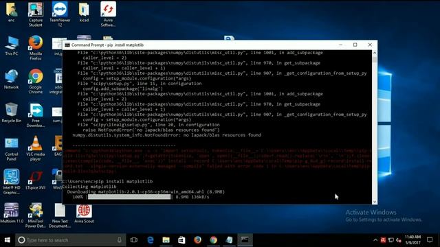Launch LTspice XVII desktop shortcut
This screenshot has width=440, height=247.
tap(36, 180)
